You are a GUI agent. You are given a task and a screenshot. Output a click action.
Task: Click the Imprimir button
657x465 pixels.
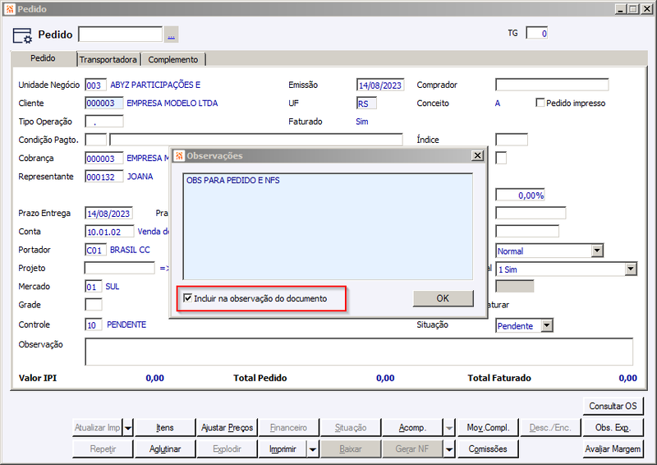point(283,449)
